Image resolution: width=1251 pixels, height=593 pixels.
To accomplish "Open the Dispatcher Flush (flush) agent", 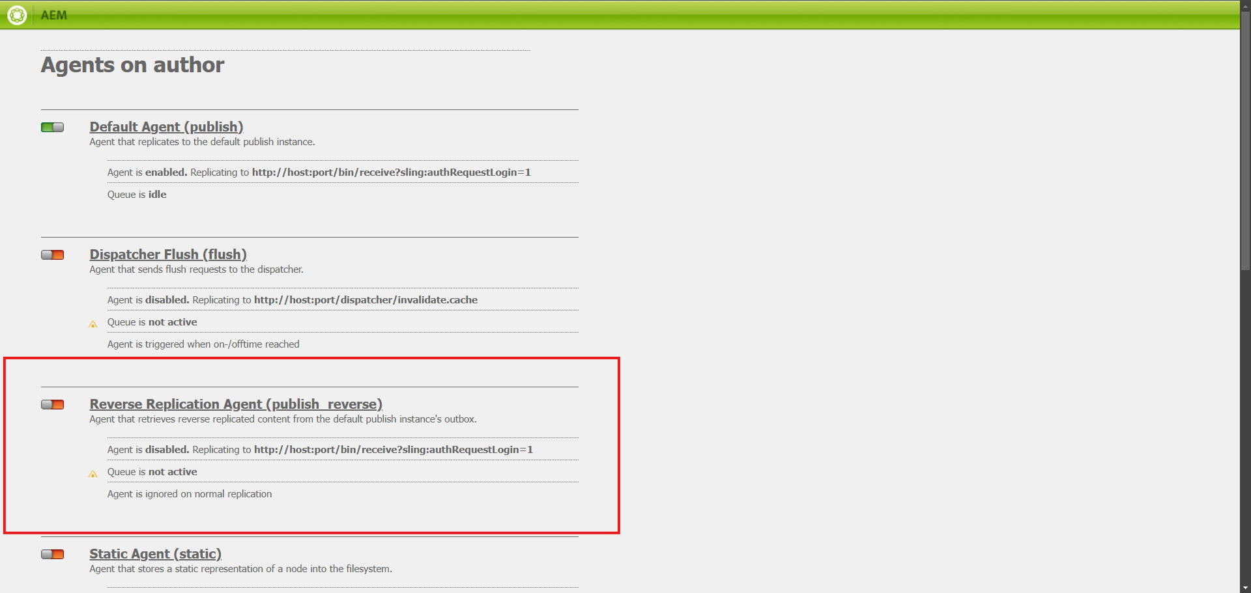I will [168, 255].
